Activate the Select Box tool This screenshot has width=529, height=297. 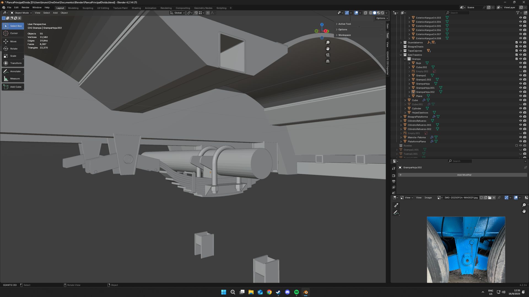coord(13,26)
